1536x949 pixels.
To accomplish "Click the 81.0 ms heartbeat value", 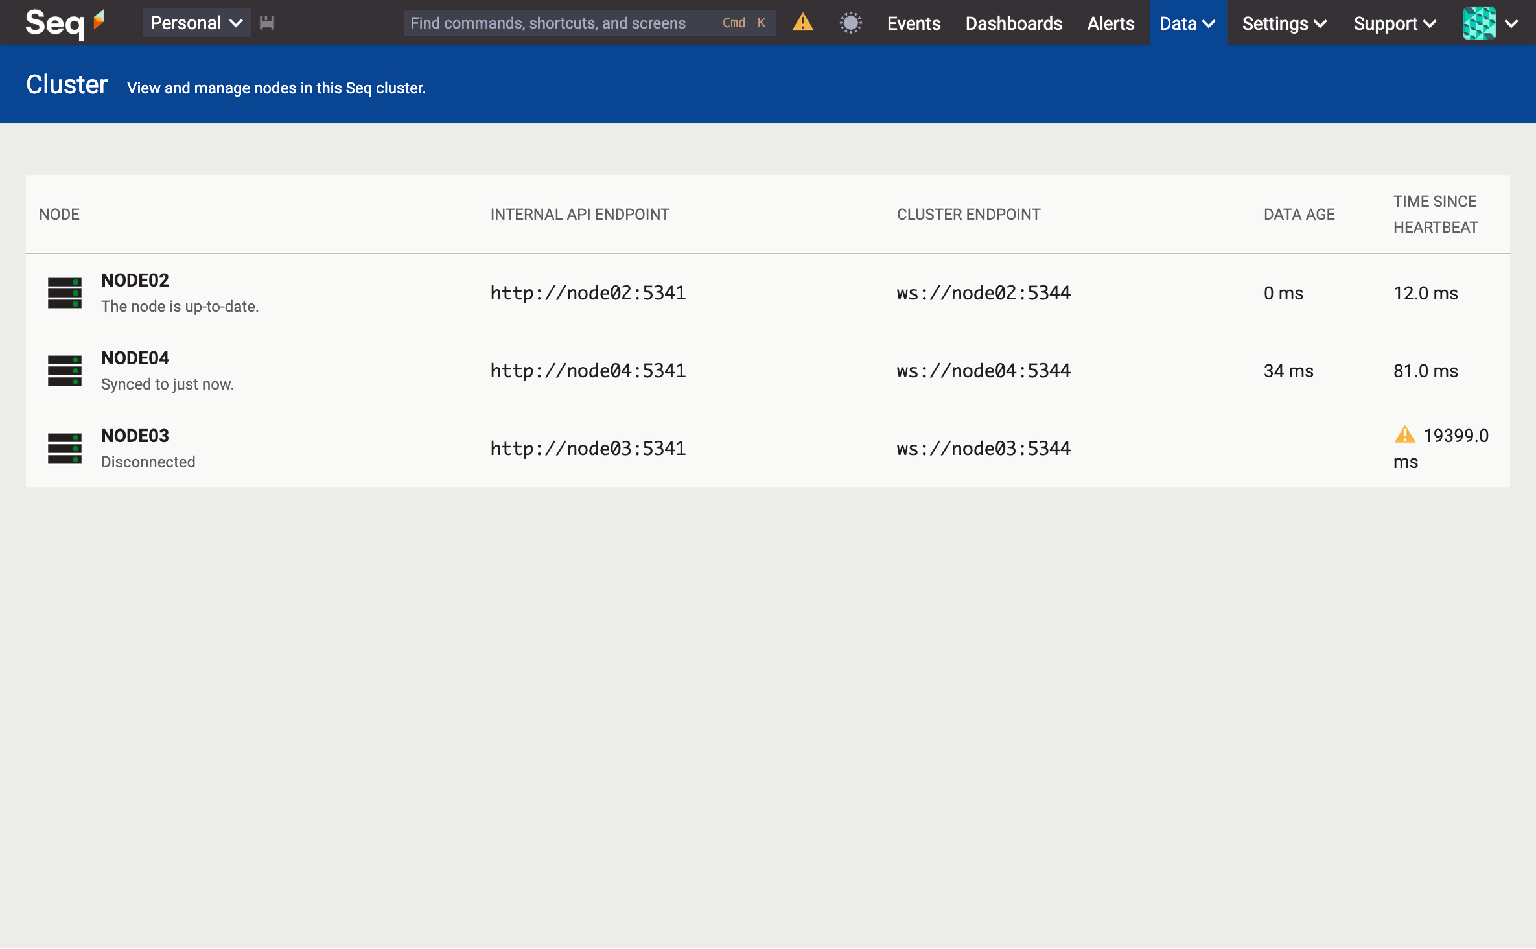I will pos(1425,371).
